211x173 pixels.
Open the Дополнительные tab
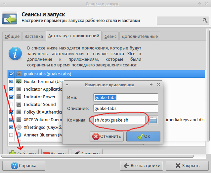point(139,36)
